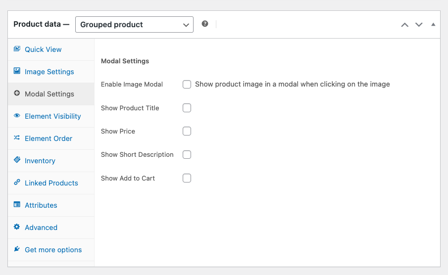448x275 pixels.
Task: Click the Advanced gear icon
Action: (17, 227)
